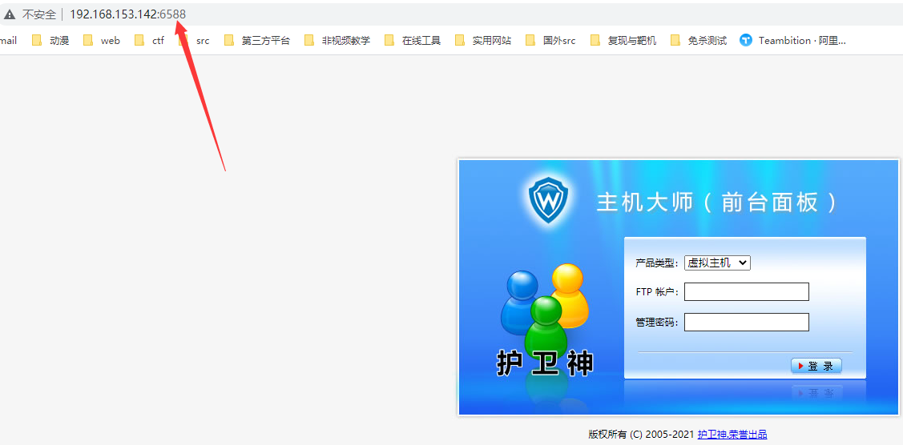The width and height of the screenshot is (903, 445).
Task: Open the ctf bookmark folder
Action: point(149,40)
